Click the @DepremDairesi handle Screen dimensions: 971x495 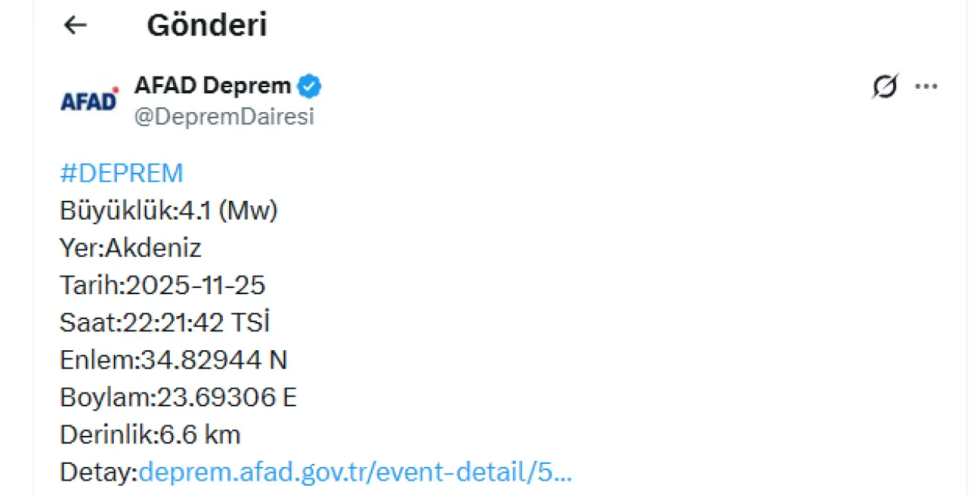tap(224, 117)
